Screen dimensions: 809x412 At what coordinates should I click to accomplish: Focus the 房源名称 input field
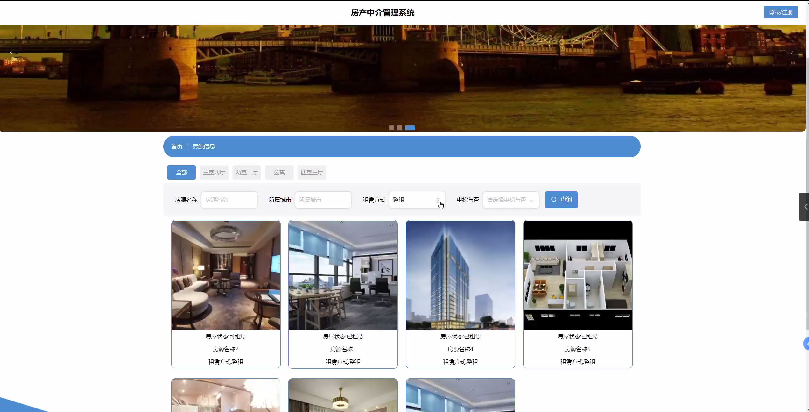pyautogui.click(x=229, y=200)
